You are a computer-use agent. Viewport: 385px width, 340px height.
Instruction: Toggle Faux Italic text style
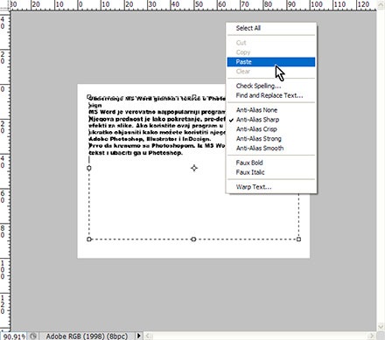click(271, 172)
